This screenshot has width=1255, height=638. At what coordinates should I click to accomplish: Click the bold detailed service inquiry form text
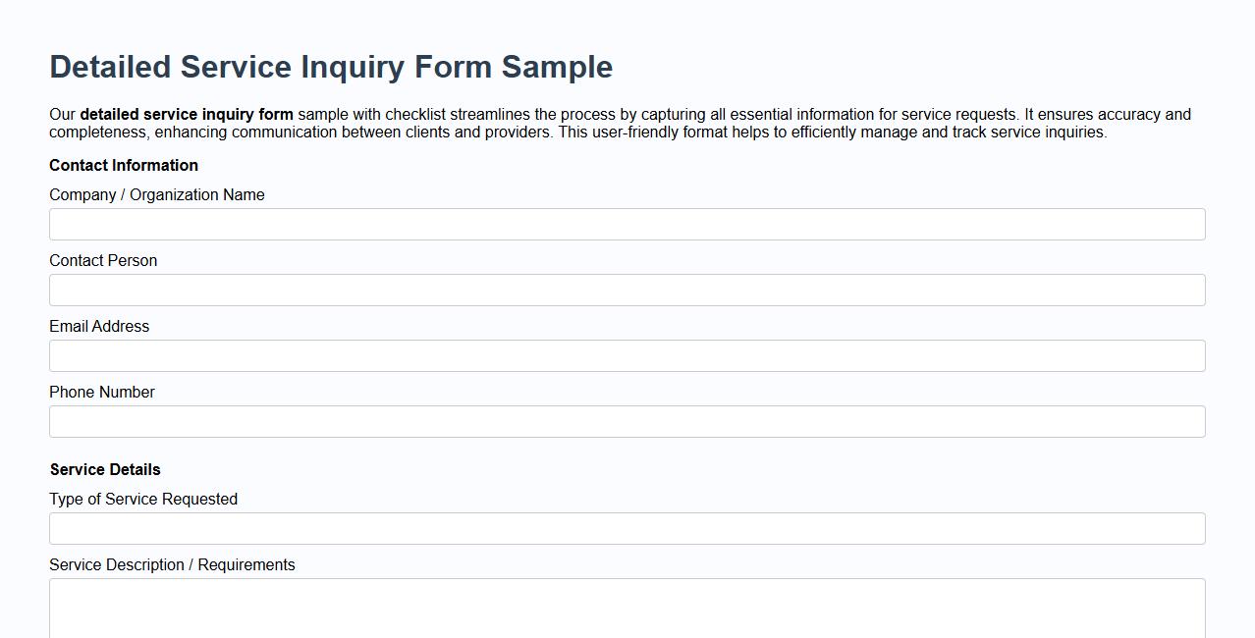tap(187, 114)
